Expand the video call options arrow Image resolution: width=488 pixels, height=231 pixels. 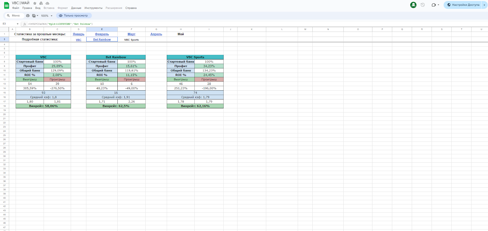[x=439, y=5]
